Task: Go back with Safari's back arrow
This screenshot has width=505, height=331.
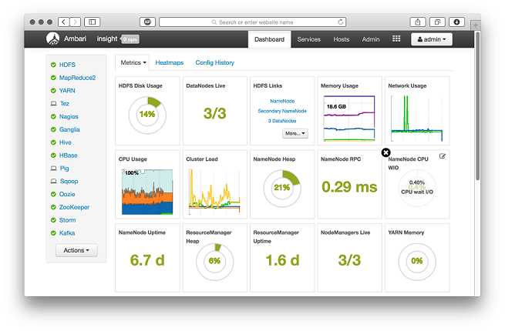Action: (64, 22)
